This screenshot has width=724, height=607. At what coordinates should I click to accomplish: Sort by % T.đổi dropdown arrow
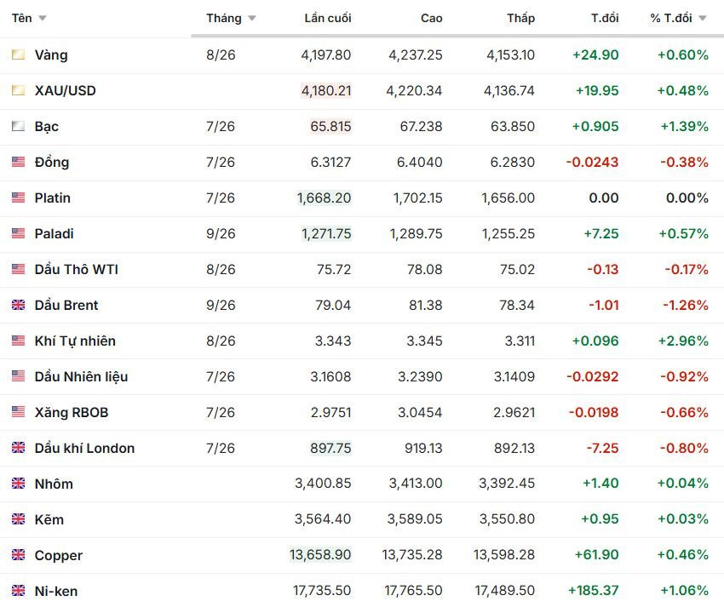(x=703, y=19)
